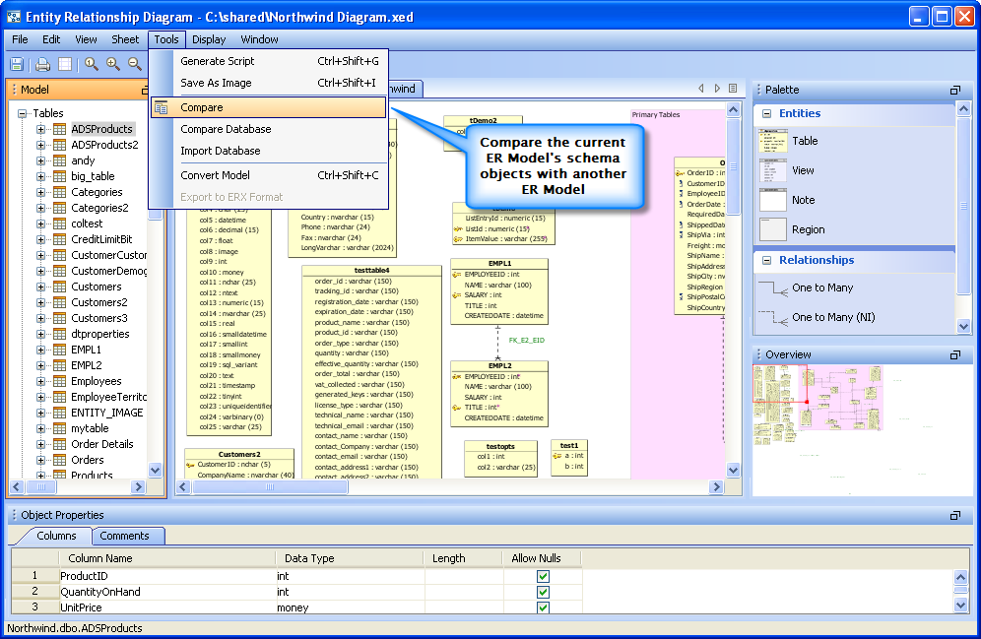Expand the ADSProducts2 tree node
This screenshot has width=981, height=639.
pos(40,145)
